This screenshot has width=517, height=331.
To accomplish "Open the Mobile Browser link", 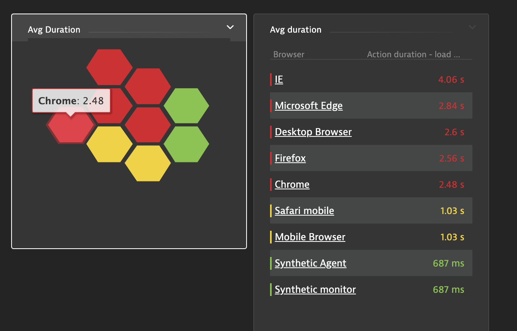I will click(x=310, y=237).
